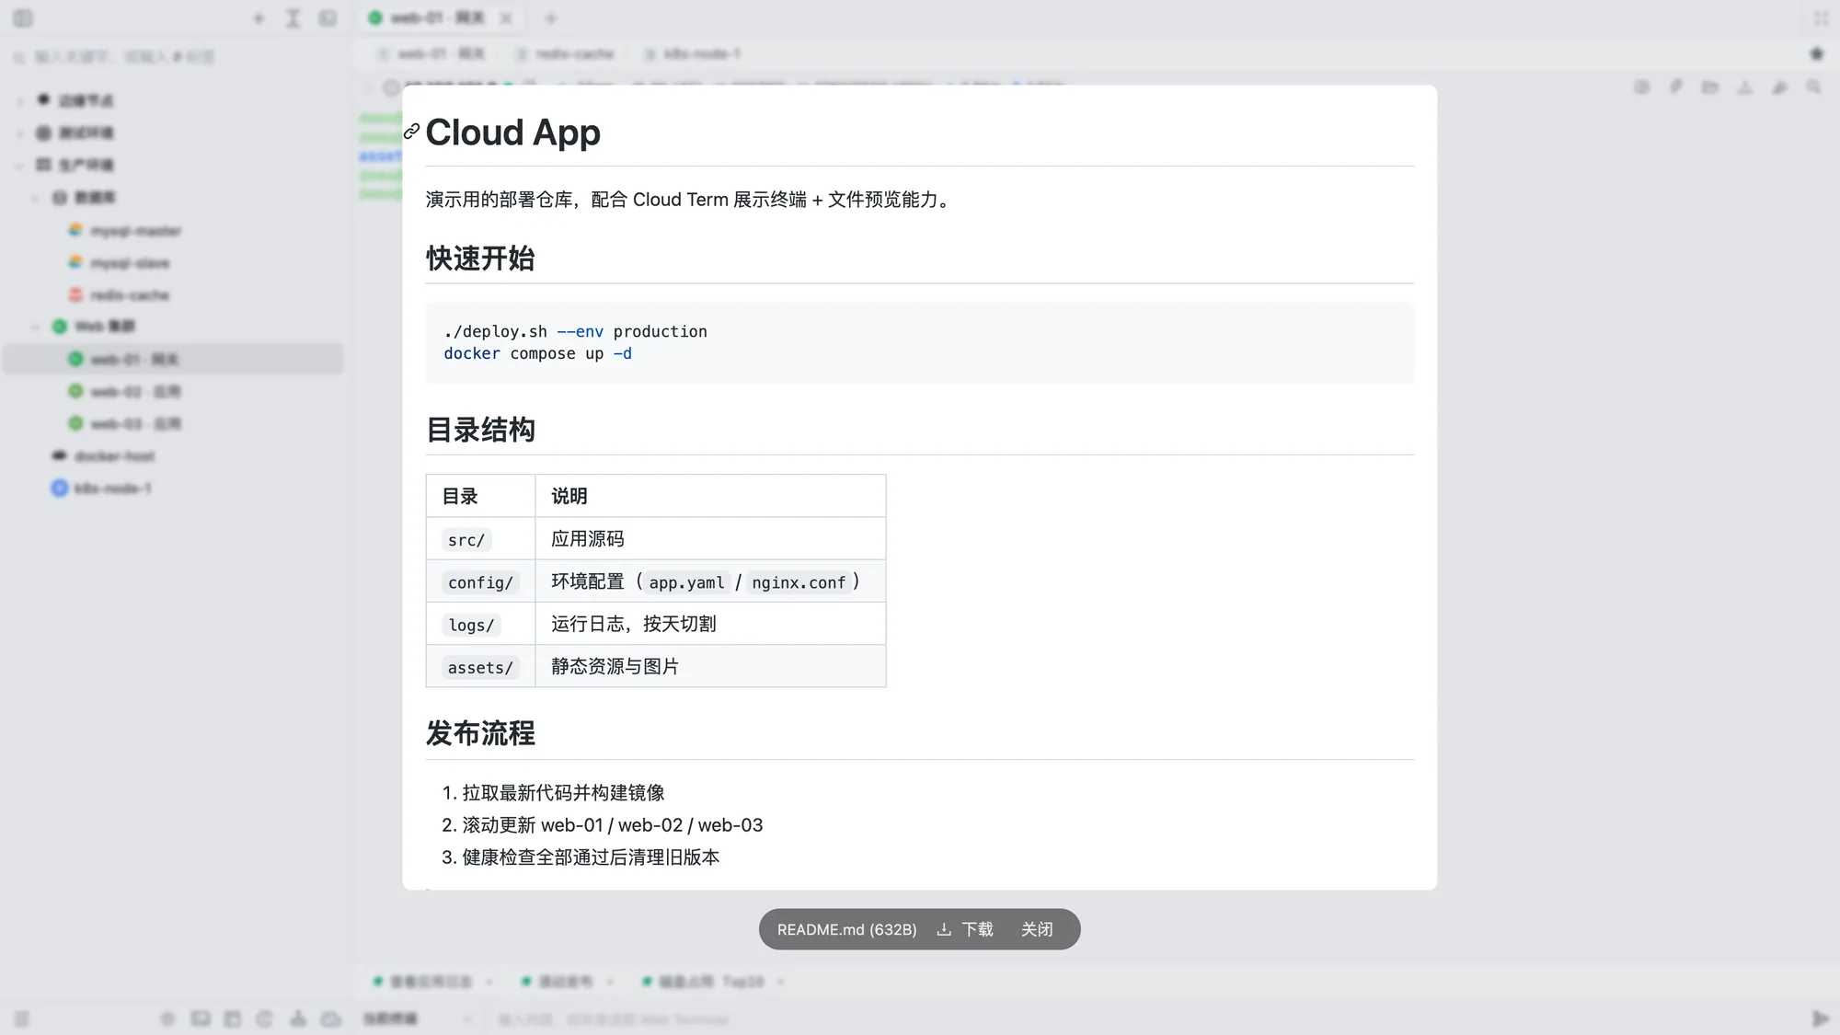Click the panel layout icon left of the web-01 tab
Image resolution: width=1840 pixels, height=1035 pixels.
pos(328,17)
